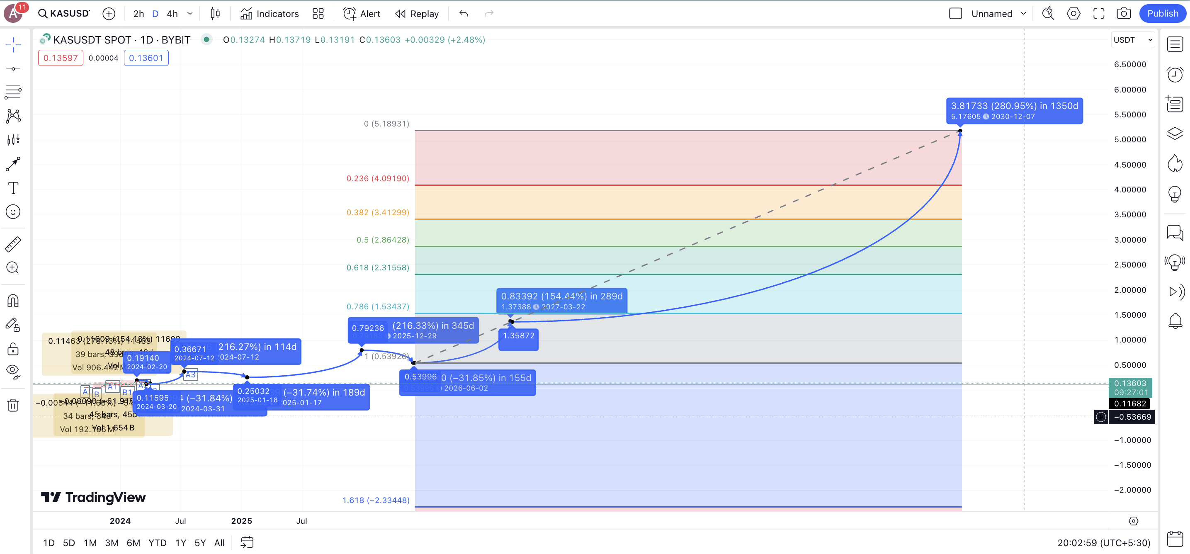Select the YTD date range

[x=157, y=542]
